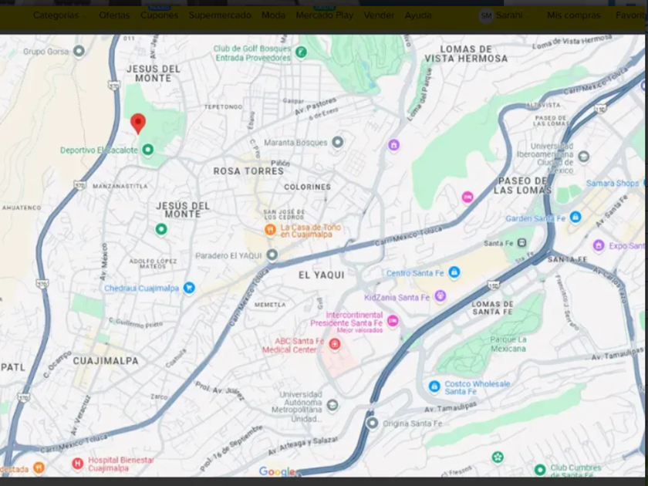Screen dimensions: 648x486
Task: Click the Google logo on the map
Action: point(277,471)
